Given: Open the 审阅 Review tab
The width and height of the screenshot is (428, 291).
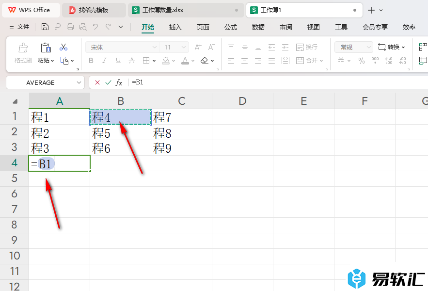Looking at the screenshot, I should 286,27.
